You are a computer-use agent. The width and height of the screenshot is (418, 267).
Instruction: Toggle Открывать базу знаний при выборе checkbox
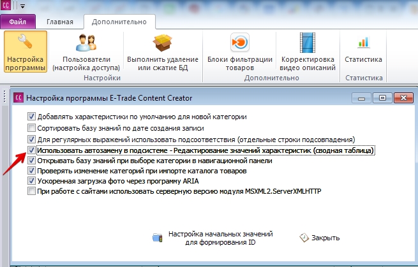(x=31, y=160)
